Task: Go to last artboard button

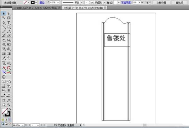Action: 44,125
